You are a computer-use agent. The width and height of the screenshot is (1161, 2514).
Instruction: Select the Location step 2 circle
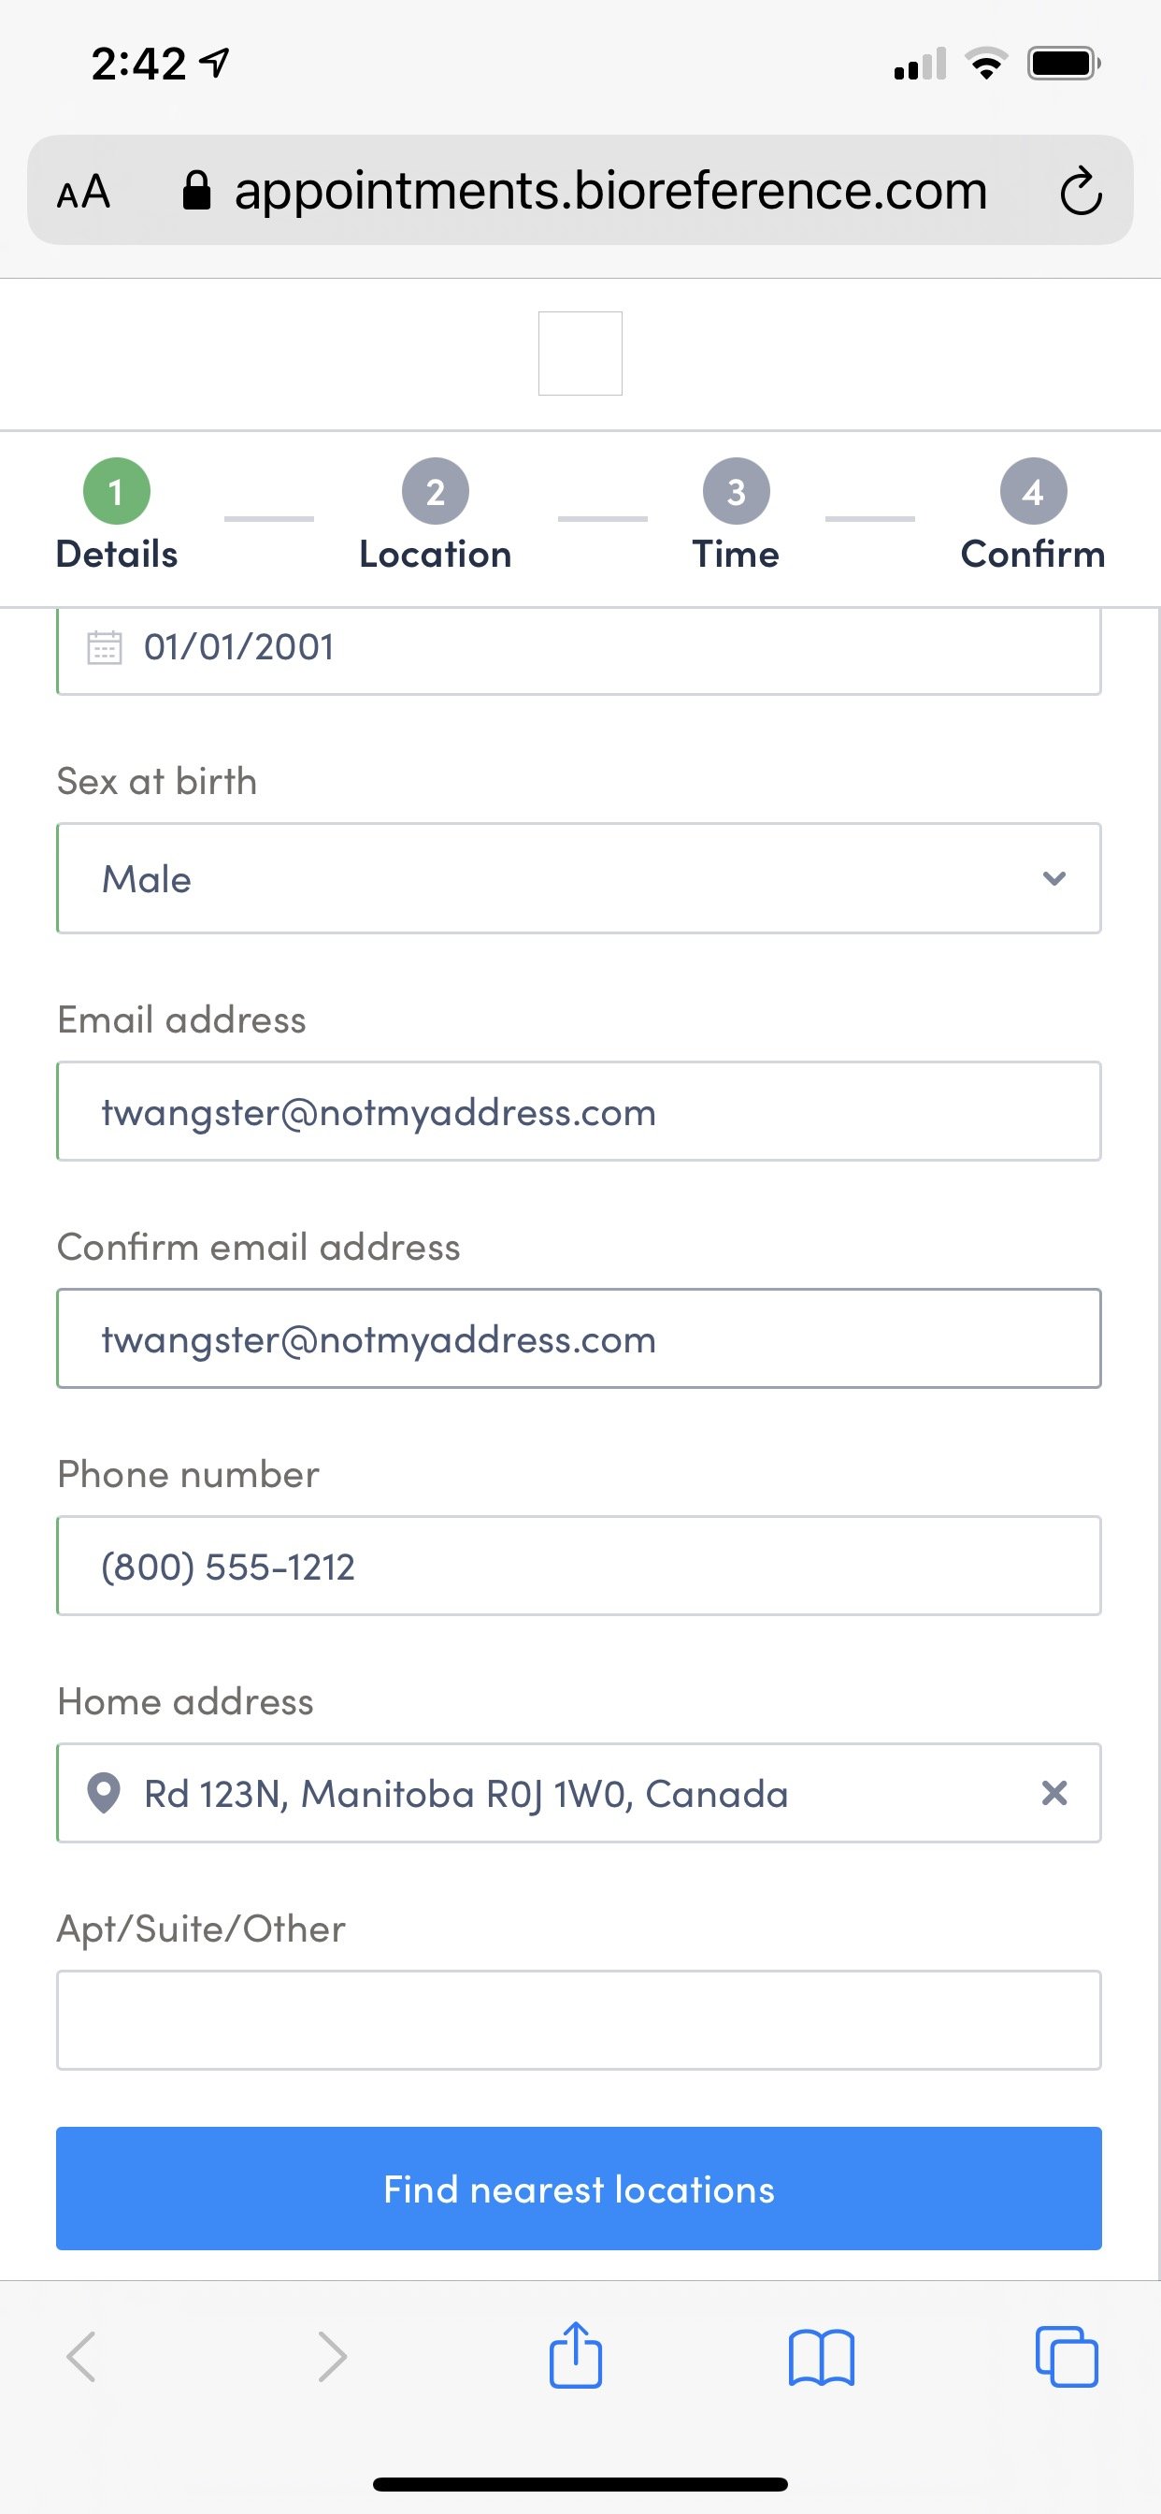pyautogui.click(x=435, y=491)
